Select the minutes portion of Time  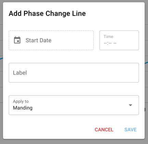coord(110,43)
